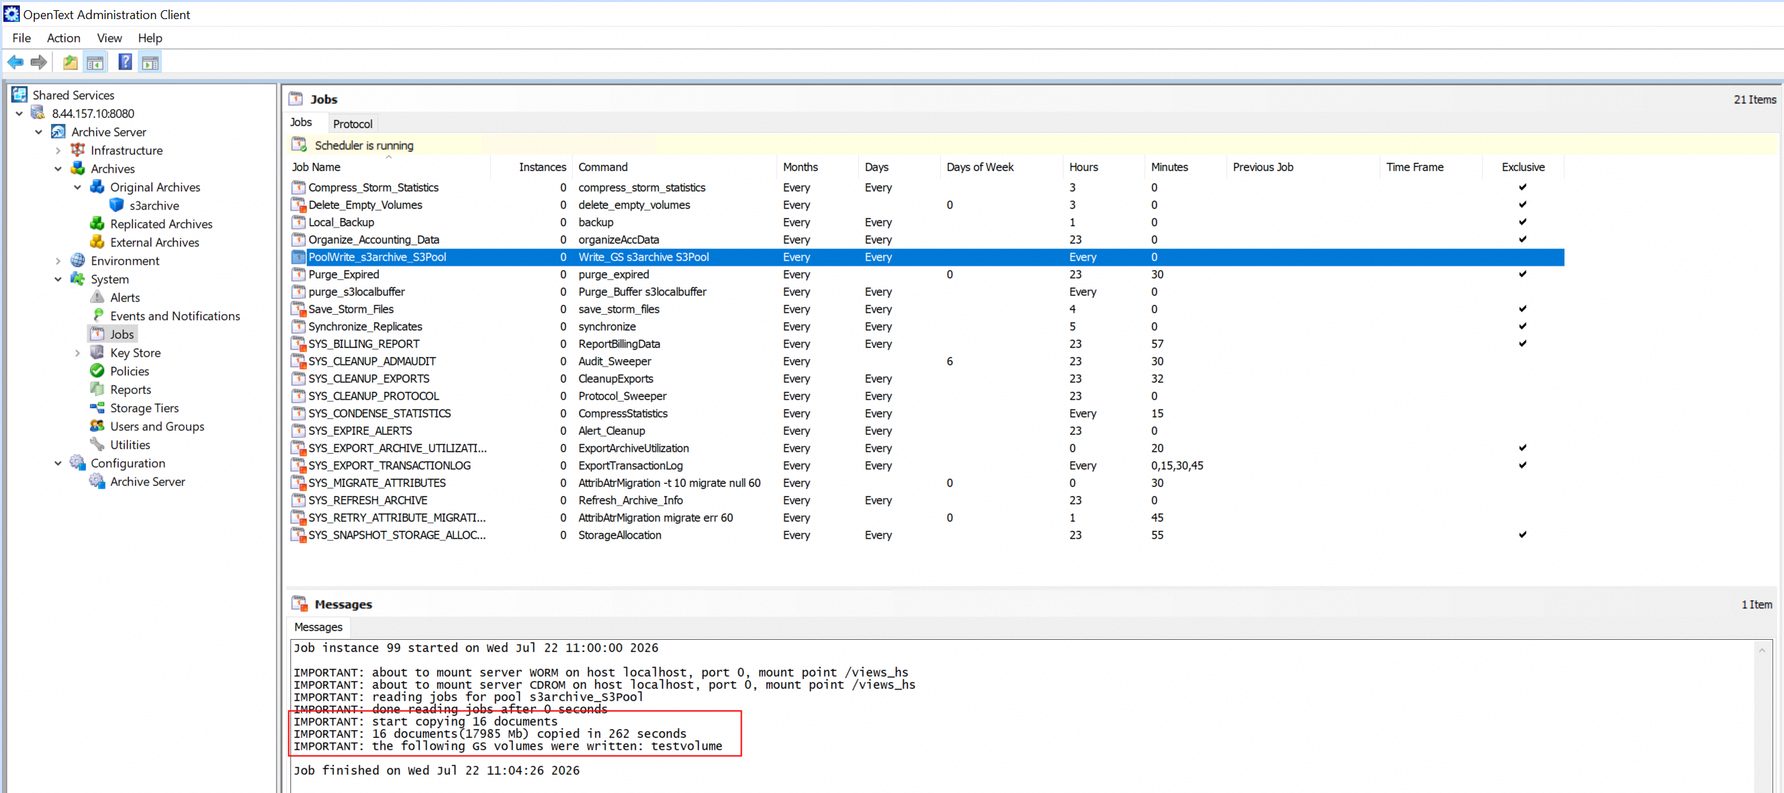Click Exclusive checkmark for Compress_Storm_Statistics
Image resolution: width=1784 pixels, height=793 pixels.
[x=1522, y=187]
